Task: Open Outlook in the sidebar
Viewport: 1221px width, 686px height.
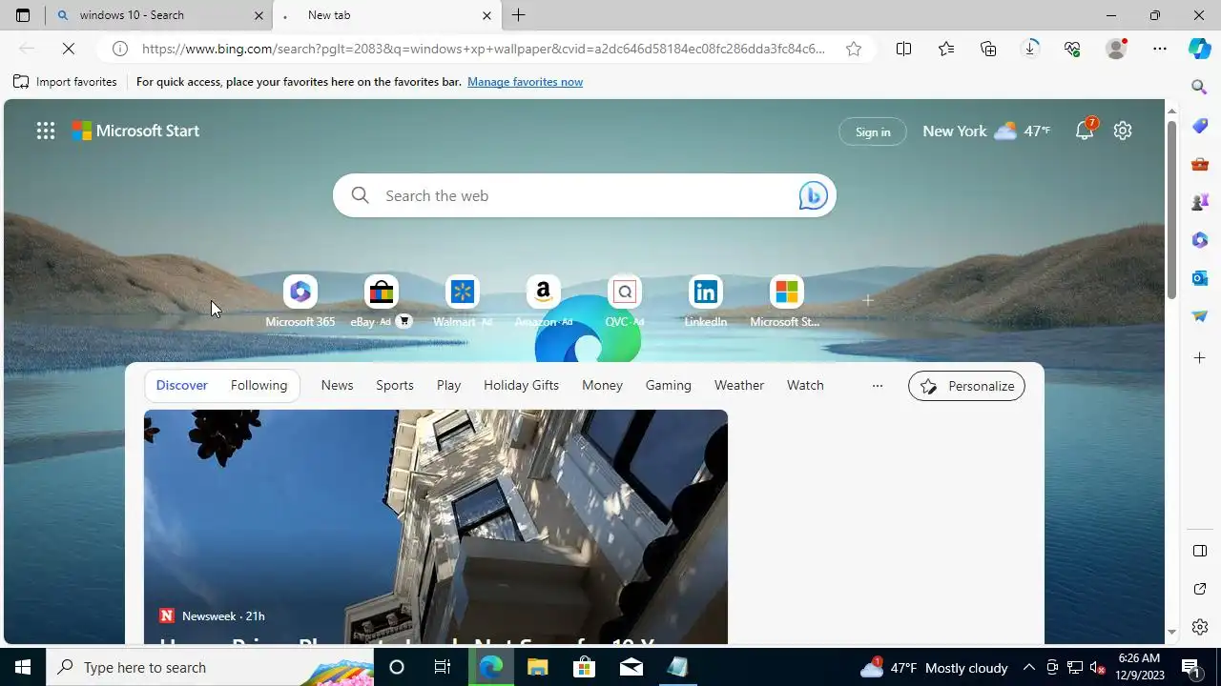Action: [x=1200, y=278]
